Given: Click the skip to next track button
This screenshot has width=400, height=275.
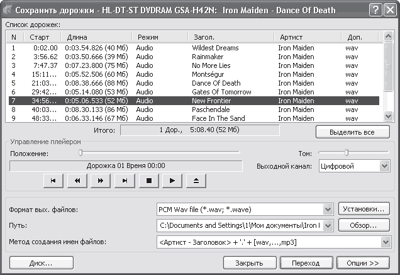Looking at the screenshot, I should tap(125, 181).
